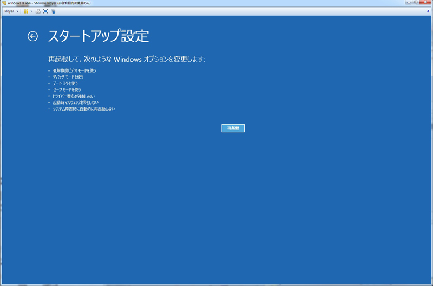433x286 pixels.
Task: Click the セーフ モードを使う item
Action: [x=67, y=90]
